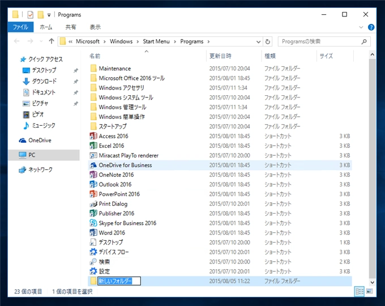Select the Miracast PlayTo renderer icon
The width and height of the screenshot is (385, 306).
[x=93, y=155]
